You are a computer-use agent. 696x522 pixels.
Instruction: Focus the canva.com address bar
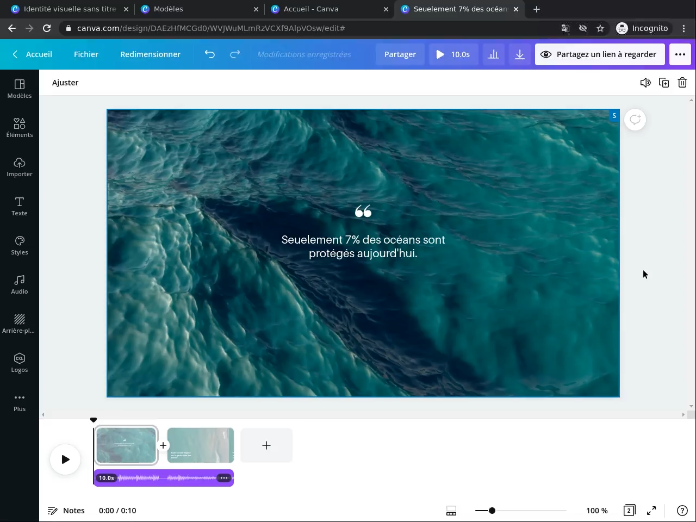coord(310,28)
